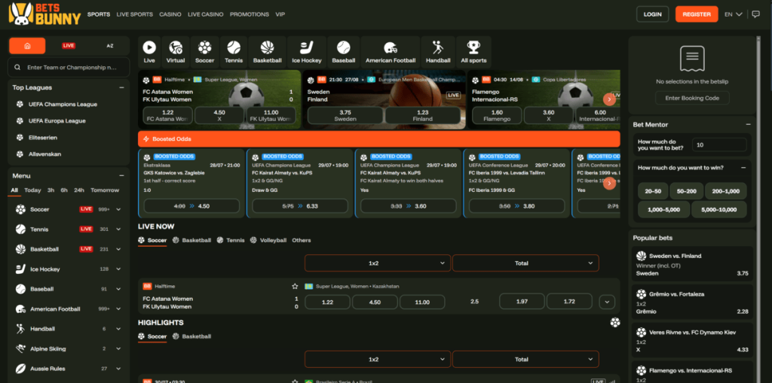Select the Soccer category icon in top bar
The width and height of the screenshot is (772, 383).
pos(204,47)
